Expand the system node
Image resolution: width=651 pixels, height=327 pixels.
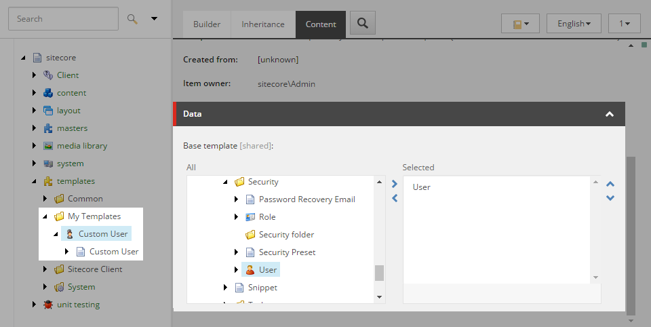click(x=34, y=163)
